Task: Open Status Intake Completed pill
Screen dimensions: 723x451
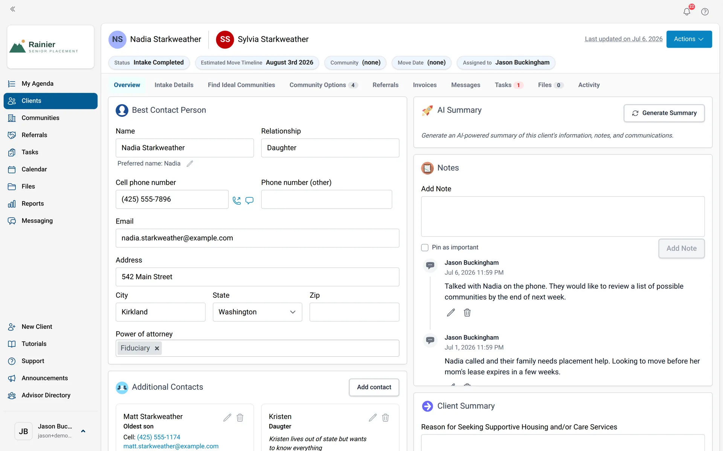Action: point(149,62)
